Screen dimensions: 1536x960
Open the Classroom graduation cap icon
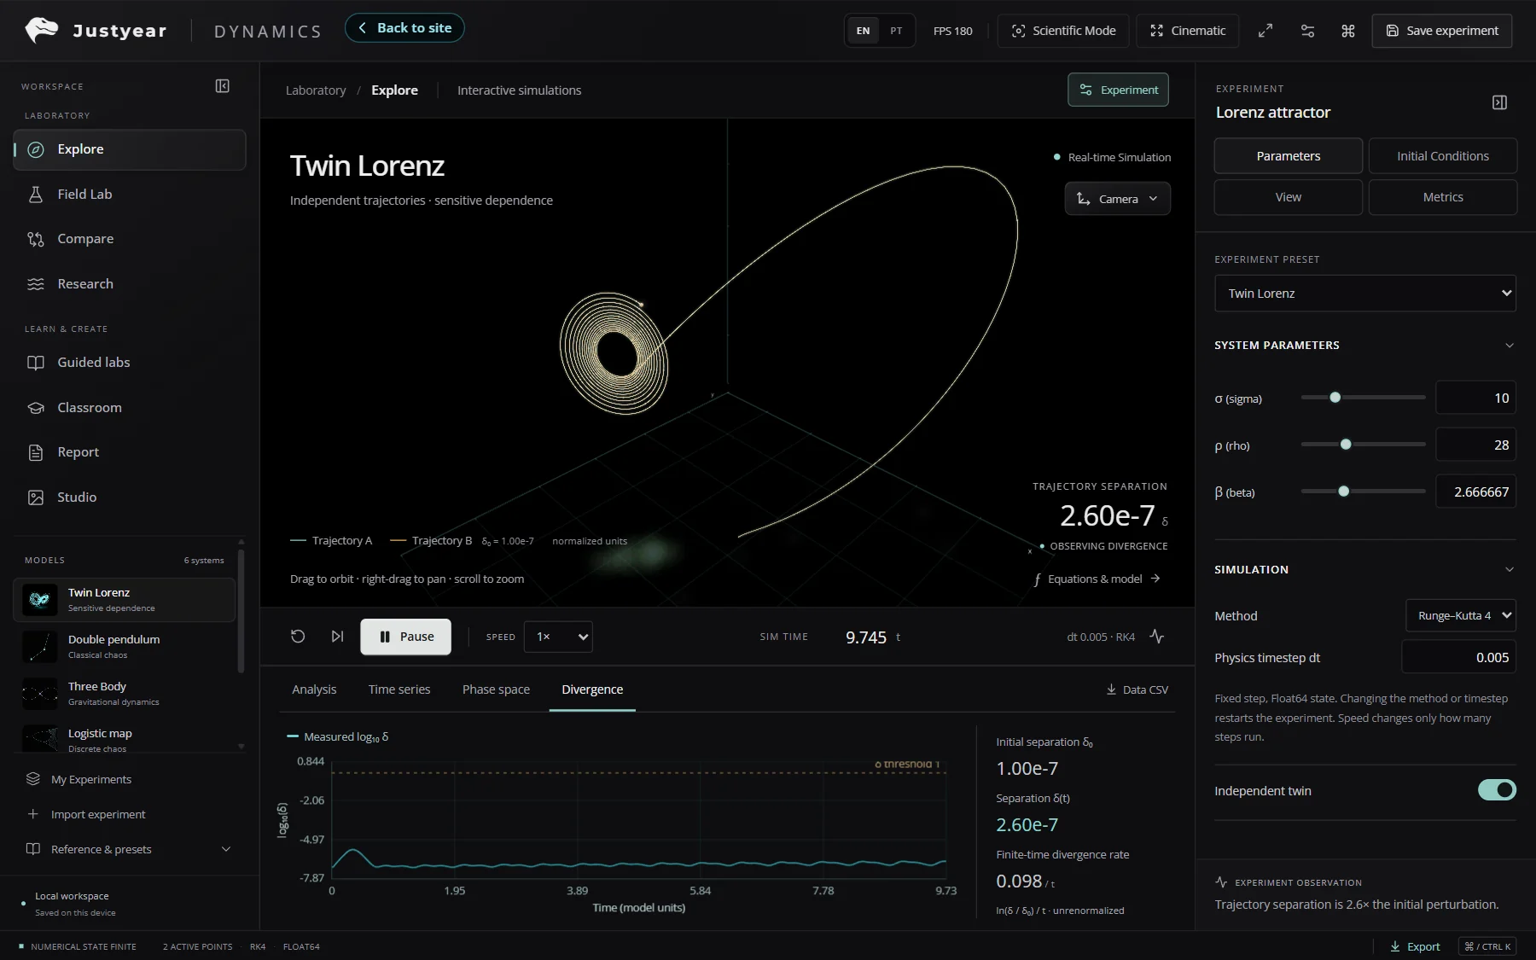[x=36, y=408]
